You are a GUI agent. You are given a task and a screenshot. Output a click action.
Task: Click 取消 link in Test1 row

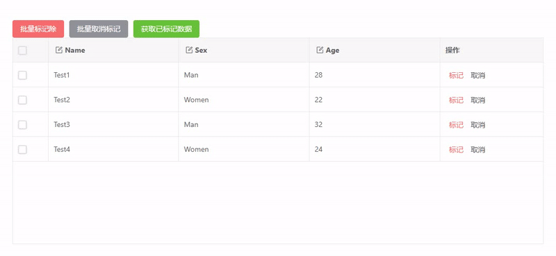(x=478, y=76)
